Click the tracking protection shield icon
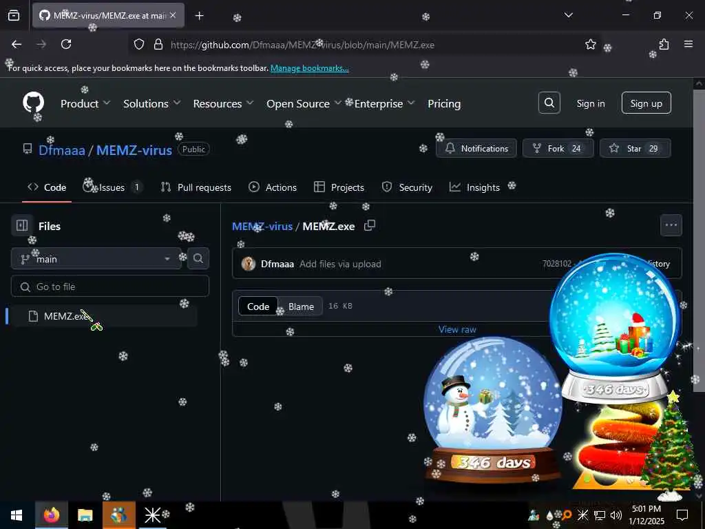 tap(139, 44)
